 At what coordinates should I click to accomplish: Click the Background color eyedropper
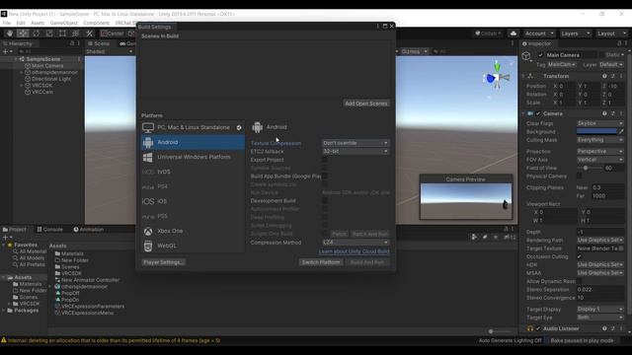click(621, 131)
